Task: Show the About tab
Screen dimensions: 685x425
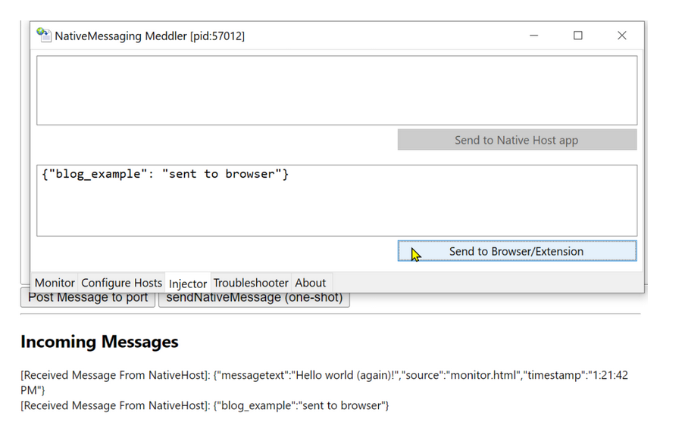Action: pos(310,283)
